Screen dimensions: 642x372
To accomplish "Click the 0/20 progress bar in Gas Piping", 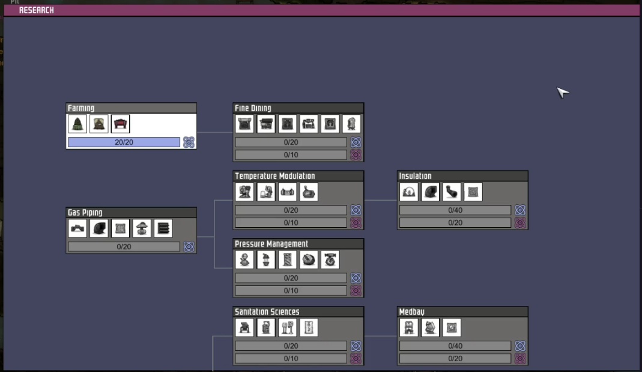I will click(x=124, y=246).
